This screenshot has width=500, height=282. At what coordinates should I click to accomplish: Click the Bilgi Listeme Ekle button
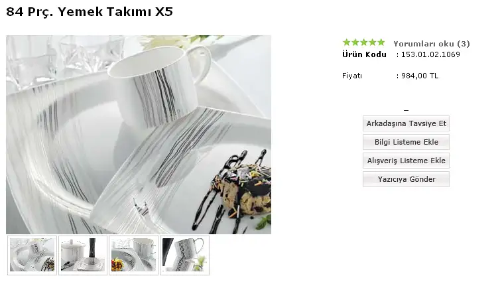406,142
